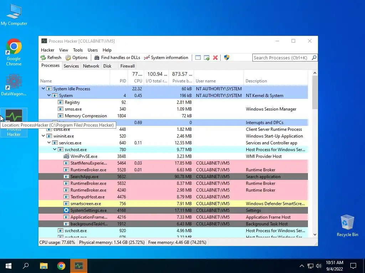Select the smss.exe process icon
The width and height of the screenshot is (365, 273).
(61, 109)
